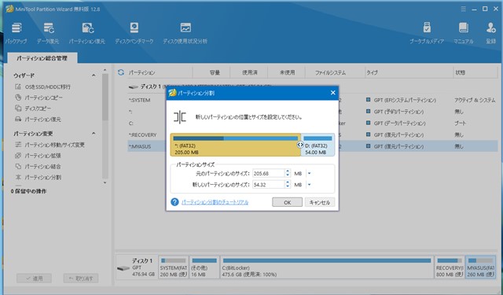Open the Manual (マニュアル)

coord(463,33)
